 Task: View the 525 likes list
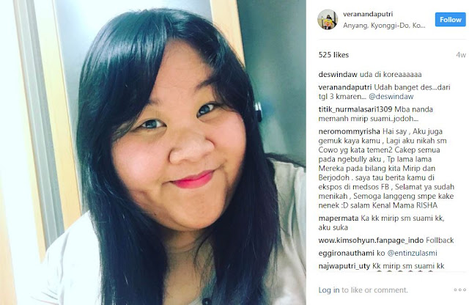[334, 55]
